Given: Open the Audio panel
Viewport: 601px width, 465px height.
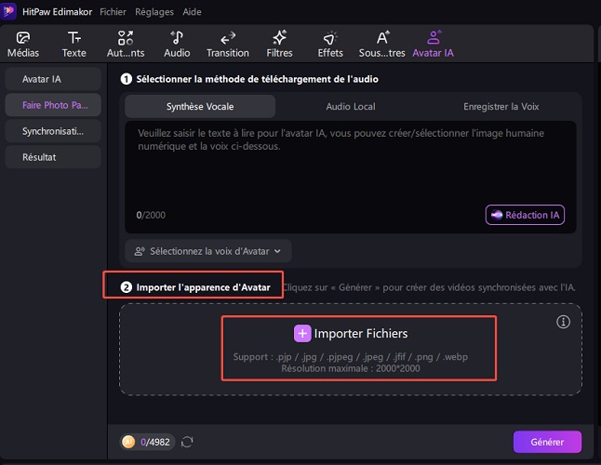Looking at the screenshot, I should [x=177, y=45].
